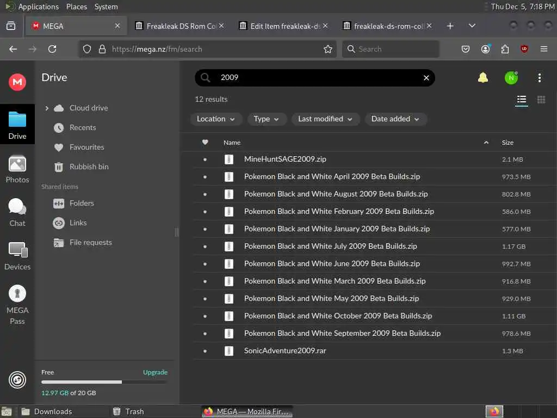This screenshot has width=557, height=418.
Task: Expand the Cloud drive tree
Action: tap(47, 108)
